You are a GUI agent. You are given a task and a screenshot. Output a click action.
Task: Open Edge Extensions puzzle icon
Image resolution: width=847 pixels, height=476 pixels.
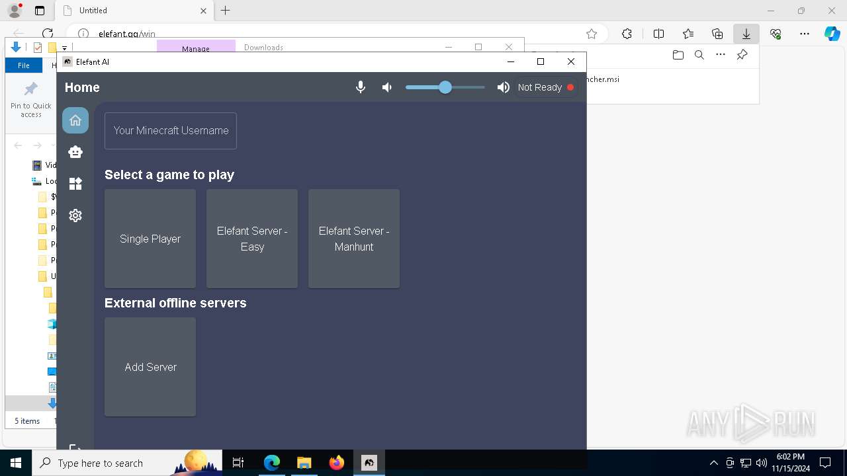pyautogui.click(x=627, y=34)
